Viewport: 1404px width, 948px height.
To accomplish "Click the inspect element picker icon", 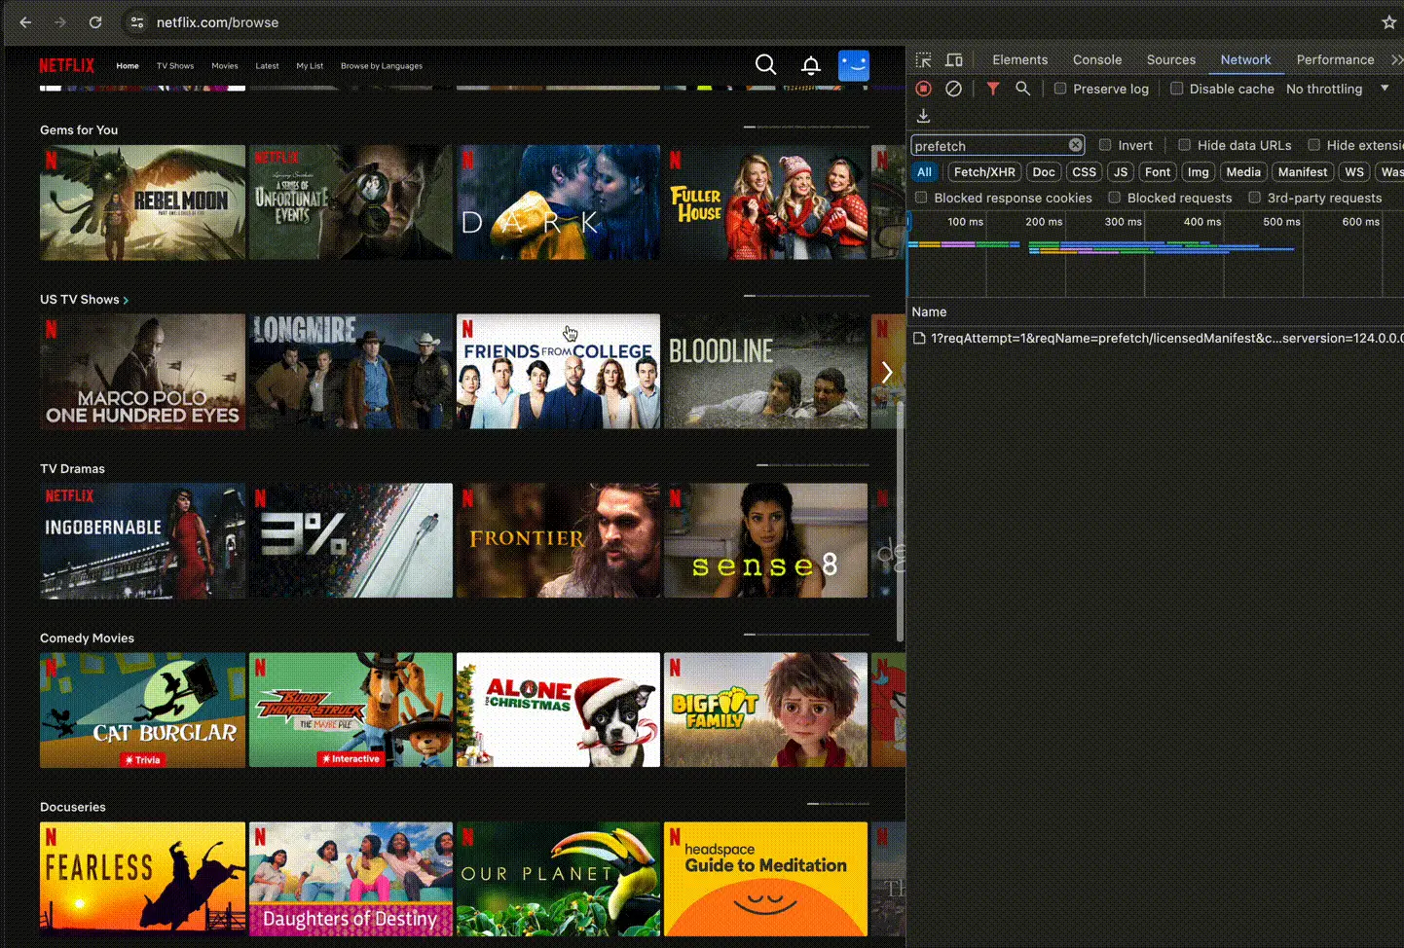I will coord(922,59).
